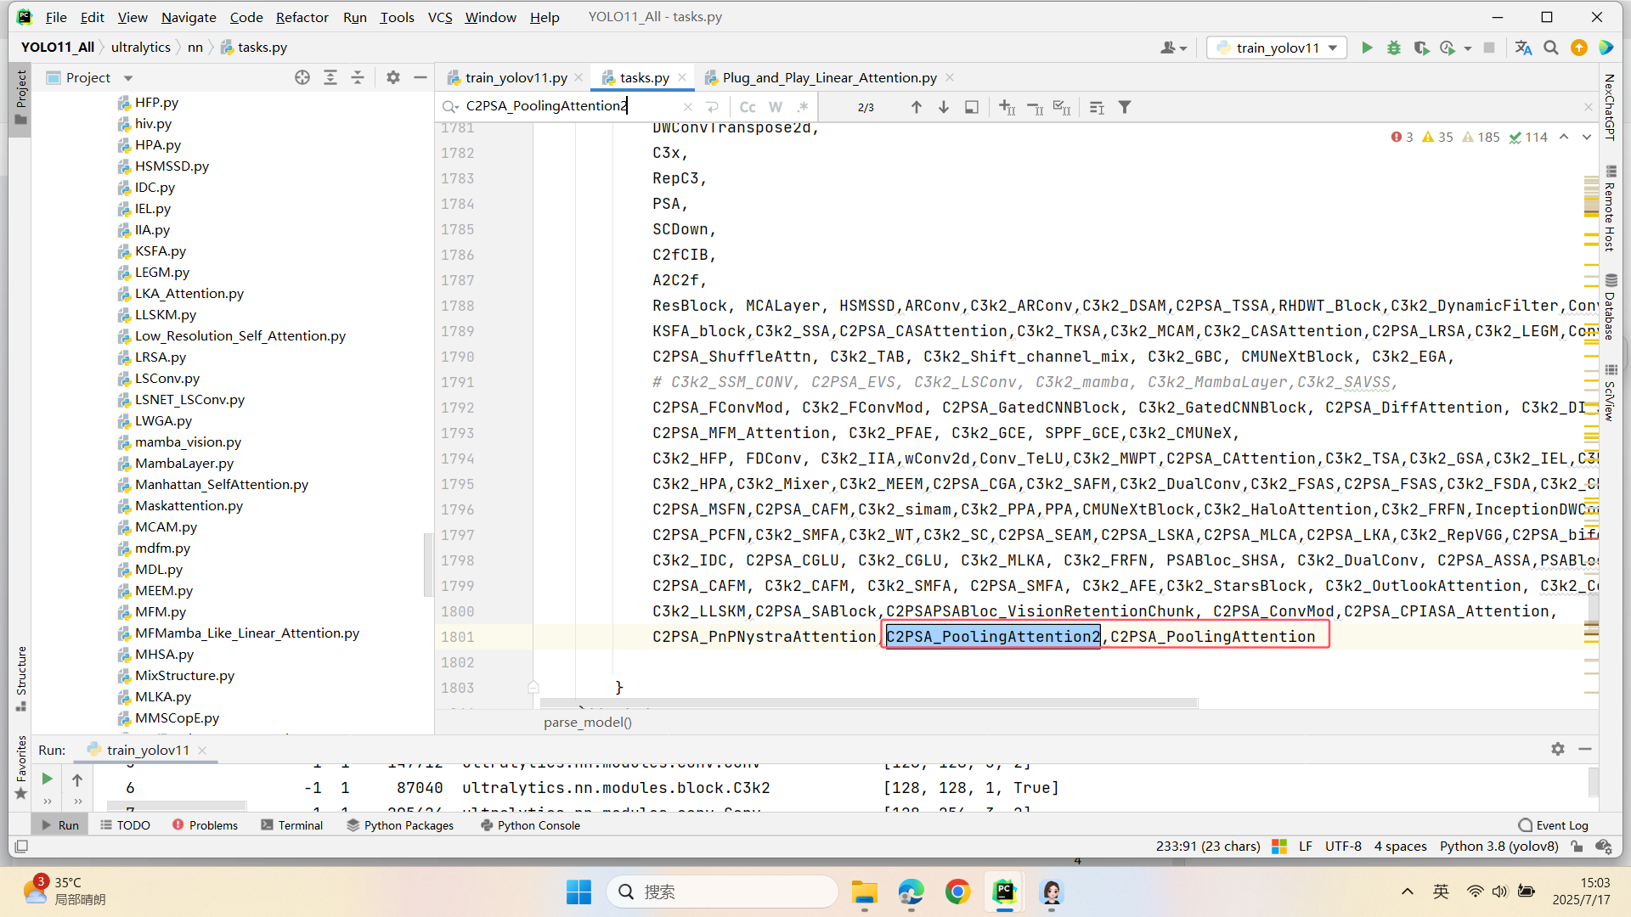Open the PyCharm taskbar icon

coord(1005,892)
